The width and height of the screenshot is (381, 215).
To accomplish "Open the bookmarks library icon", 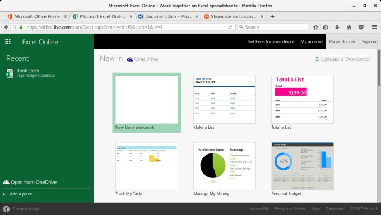I will pyautogui.click(x=326, y=27).
